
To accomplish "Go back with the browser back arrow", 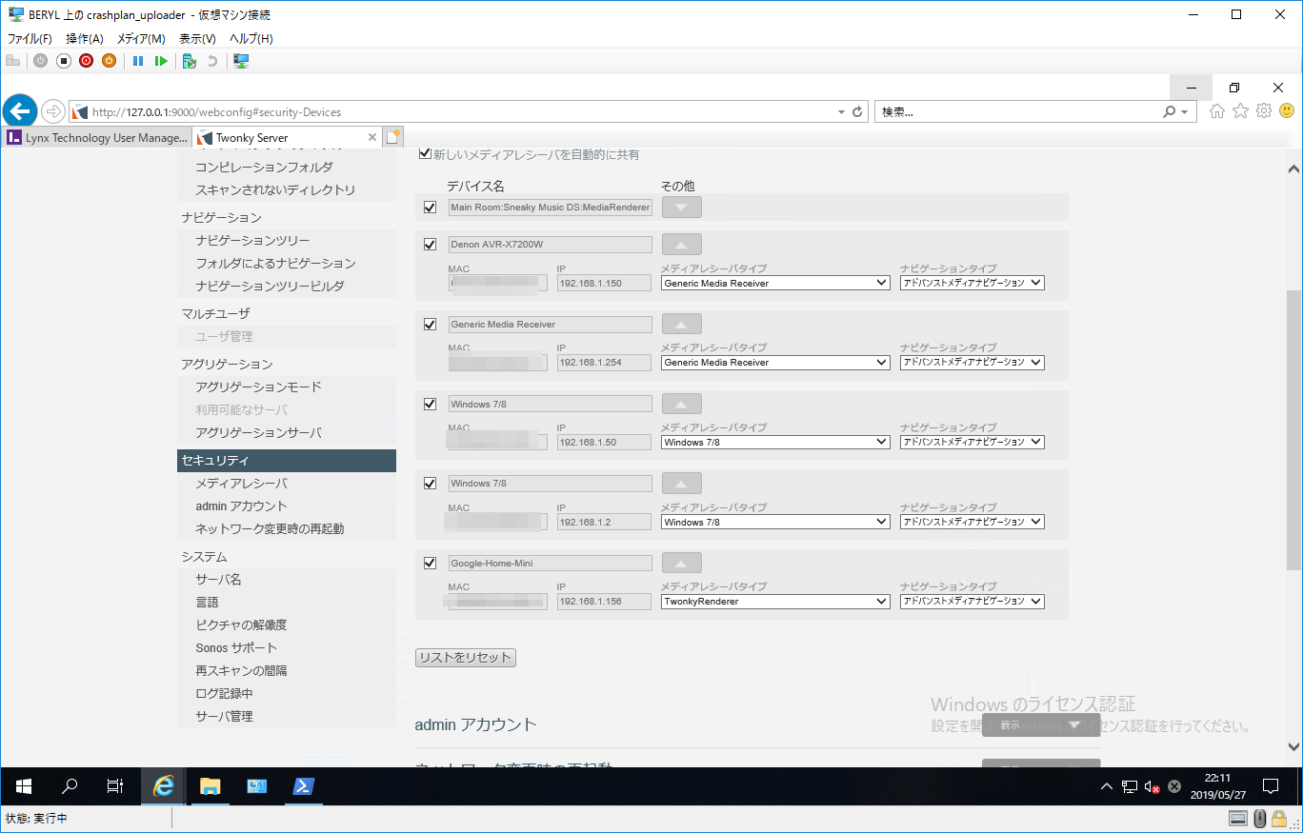I will (20, 111).
